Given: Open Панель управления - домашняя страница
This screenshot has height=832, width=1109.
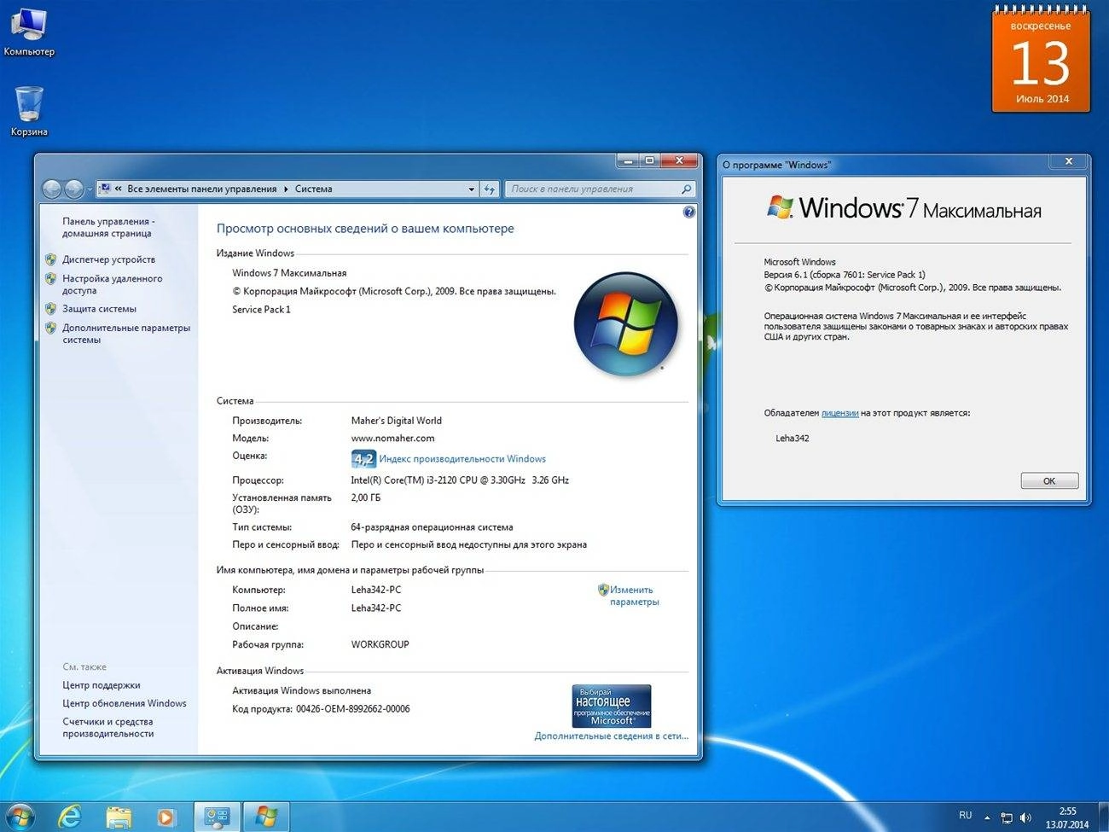Looking at the screenshot, I should click(108, 227).
